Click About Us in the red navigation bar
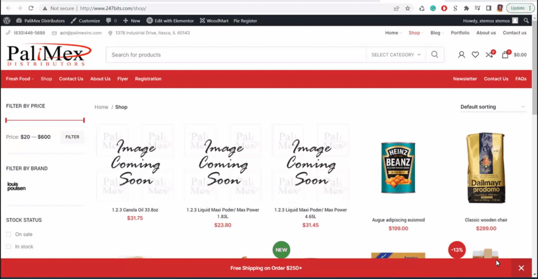Viewport: 538px width, 279px height. click(x=100, y=79)
